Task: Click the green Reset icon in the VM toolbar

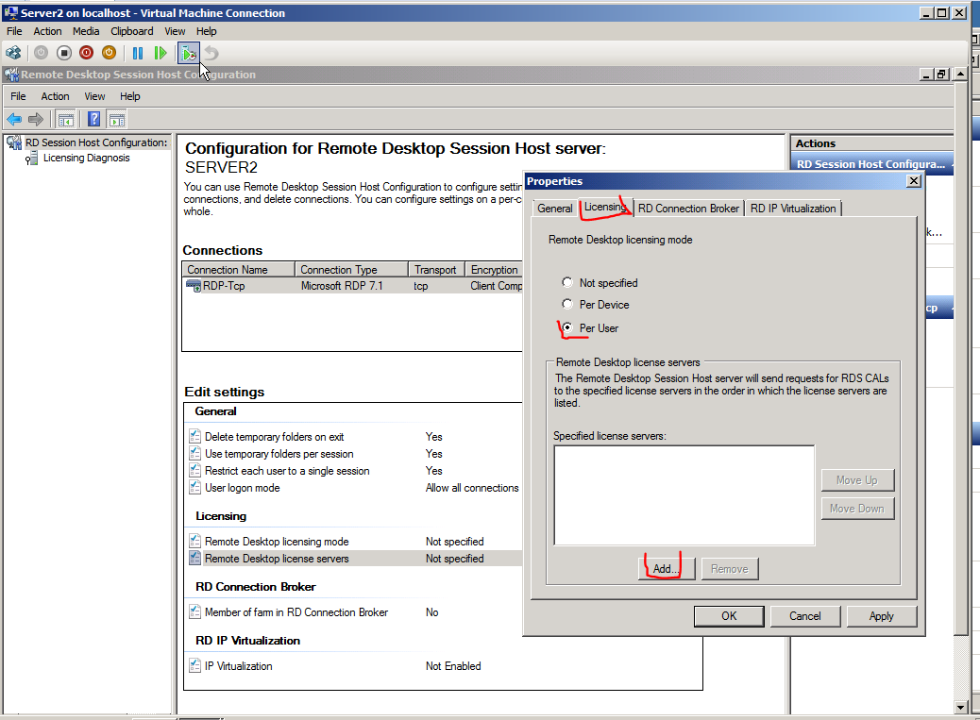Action: (x=161, y=53)
